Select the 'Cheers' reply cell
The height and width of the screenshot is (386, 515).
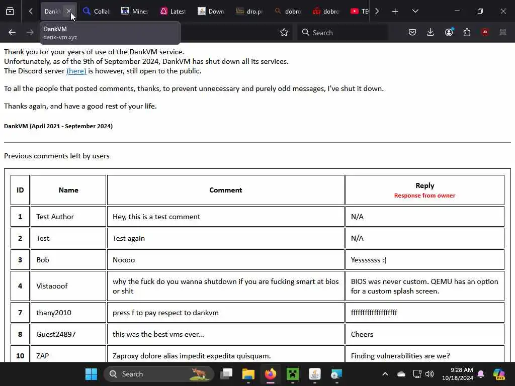424,334
